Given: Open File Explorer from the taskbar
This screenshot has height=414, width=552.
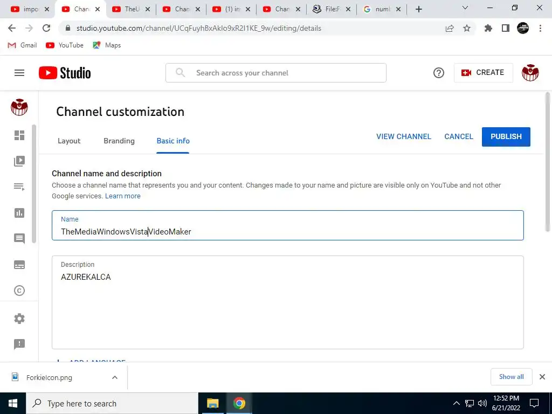Looking at the screenshot, I should pyautogui.click(x=212, y=403).
